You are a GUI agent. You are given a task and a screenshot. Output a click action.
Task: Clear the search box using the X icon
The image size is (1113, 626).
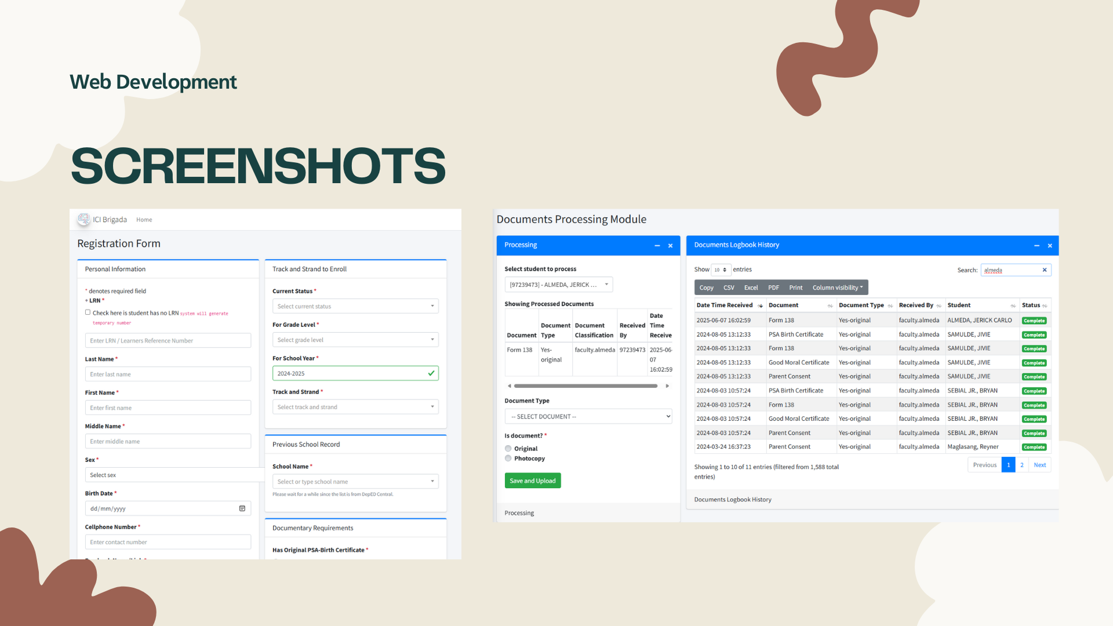tap(1045, 270)
